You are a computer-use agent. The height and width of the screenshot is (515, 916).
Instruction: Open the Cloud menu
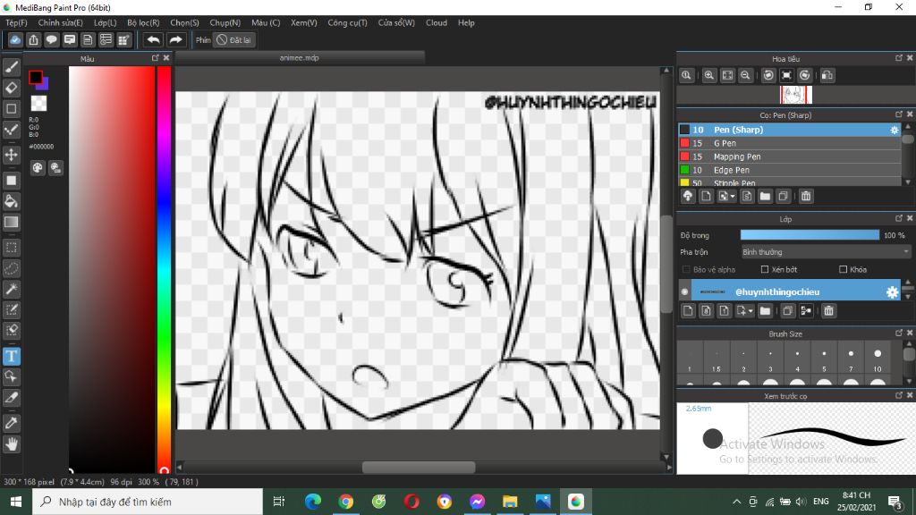tap(437, 22)
